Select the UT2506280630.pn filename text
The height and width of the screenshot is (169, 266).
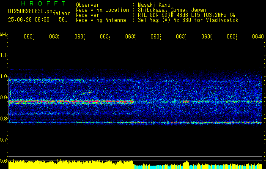coord(30,11)
